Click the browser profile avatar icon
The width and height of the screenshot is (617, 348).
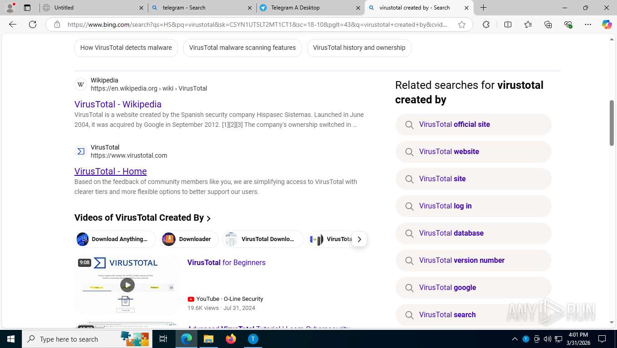[x=10, y=7]
